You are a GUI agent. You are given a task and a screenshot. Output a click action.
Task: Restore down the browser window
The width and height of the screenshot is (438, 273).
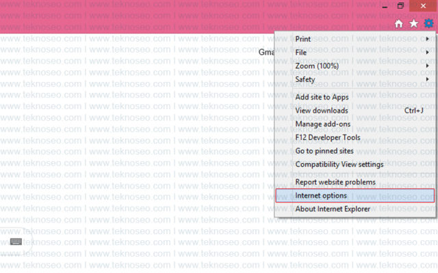coord(400,6)
